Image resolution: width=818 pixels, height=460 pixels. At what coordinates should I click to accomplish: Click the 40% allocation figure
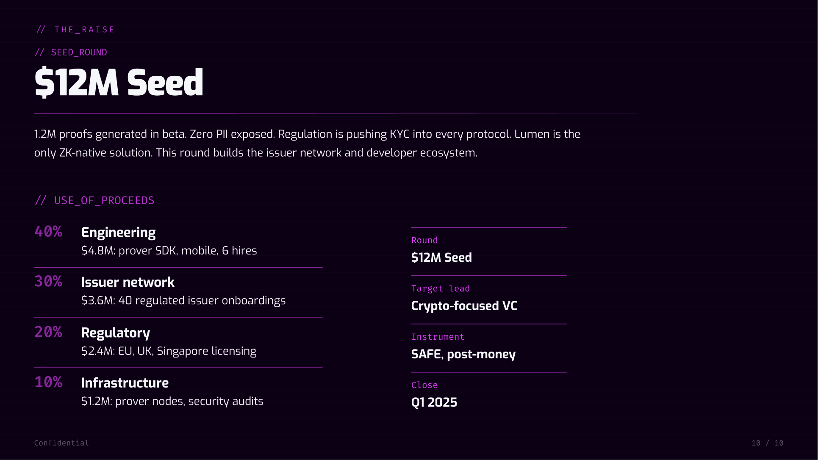(x=48, y=232)
